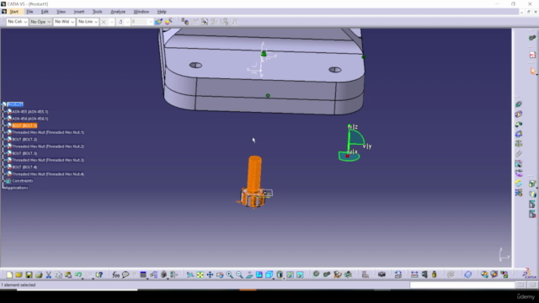Click the Zoom Out magnifier icon
539x303 pixels.
point(239,274)
